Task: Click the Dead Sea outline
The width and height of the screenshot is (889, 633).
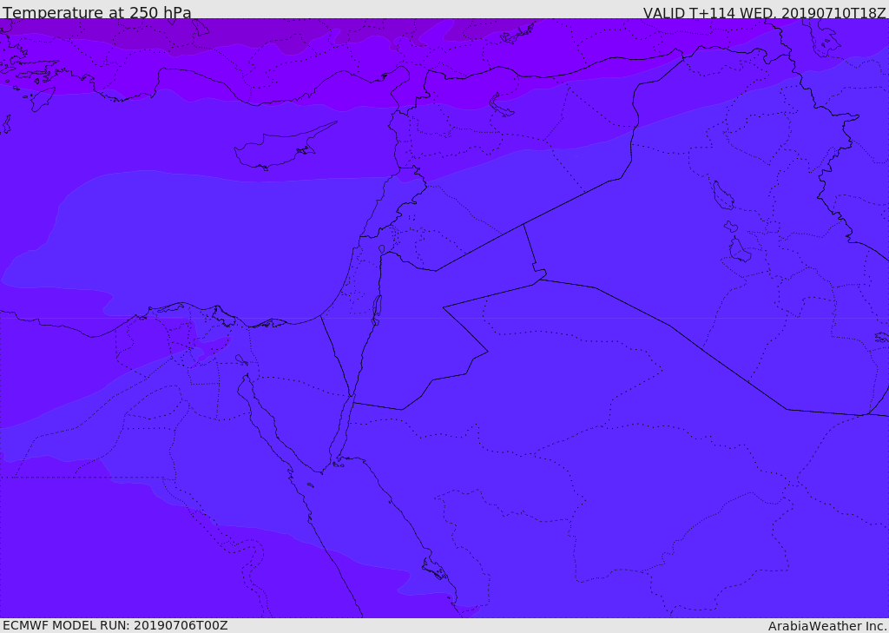Action: point(377,310)
